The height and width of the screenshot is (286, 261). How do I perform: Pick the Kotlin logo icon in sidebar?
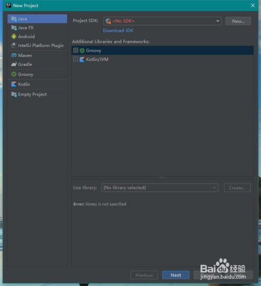tap(14, 84)
